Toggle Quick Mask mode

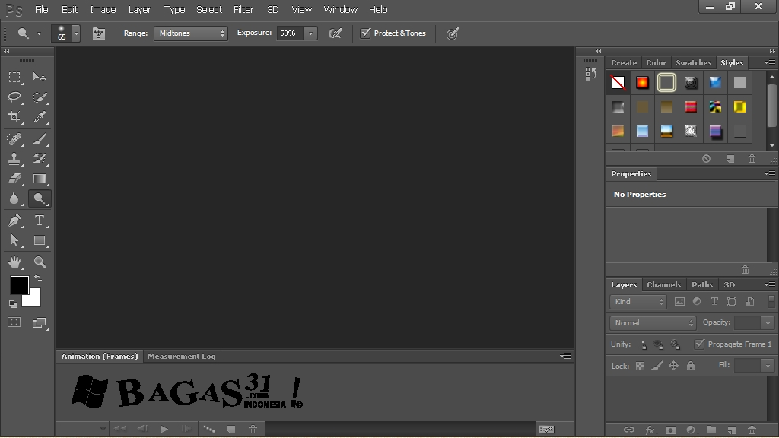[x=14, y=322]
